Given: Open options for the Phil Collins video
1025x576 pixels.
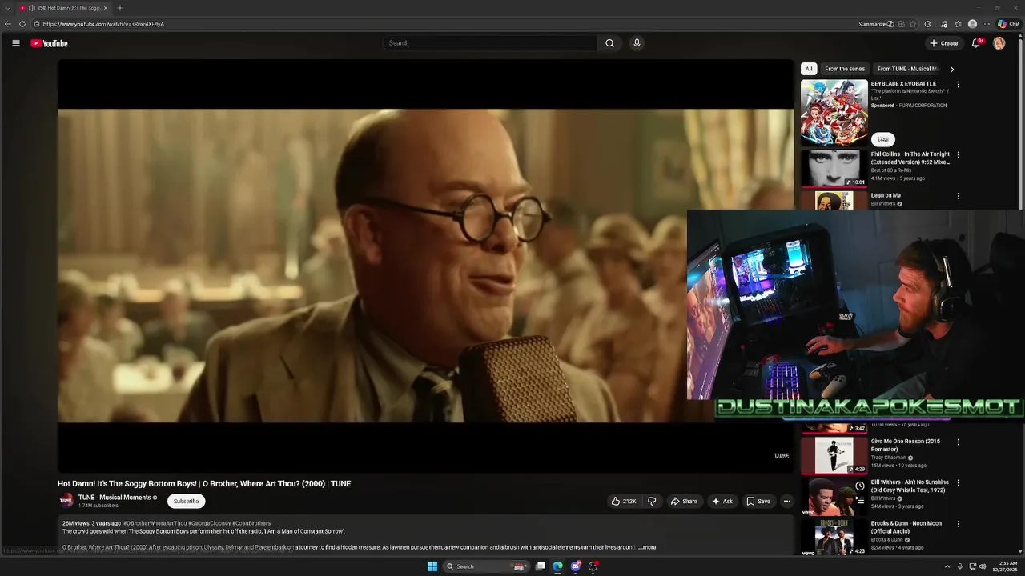Looking at the screenshot, I should pos(959,155).
